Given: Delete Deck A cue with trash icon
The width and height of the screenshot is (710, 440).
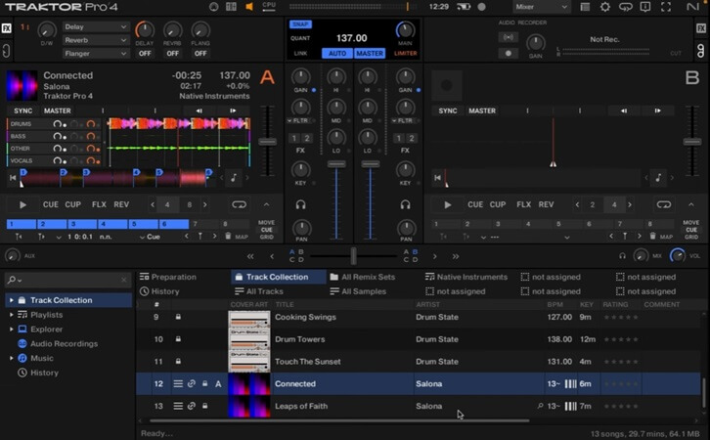Looking at the screenshot, I should pos(228,236).
